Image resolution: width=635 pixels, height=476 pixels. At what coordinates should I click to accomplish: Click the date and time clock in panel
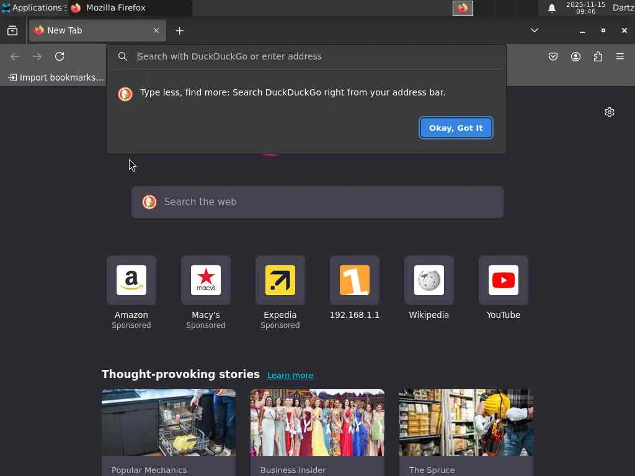585,7
